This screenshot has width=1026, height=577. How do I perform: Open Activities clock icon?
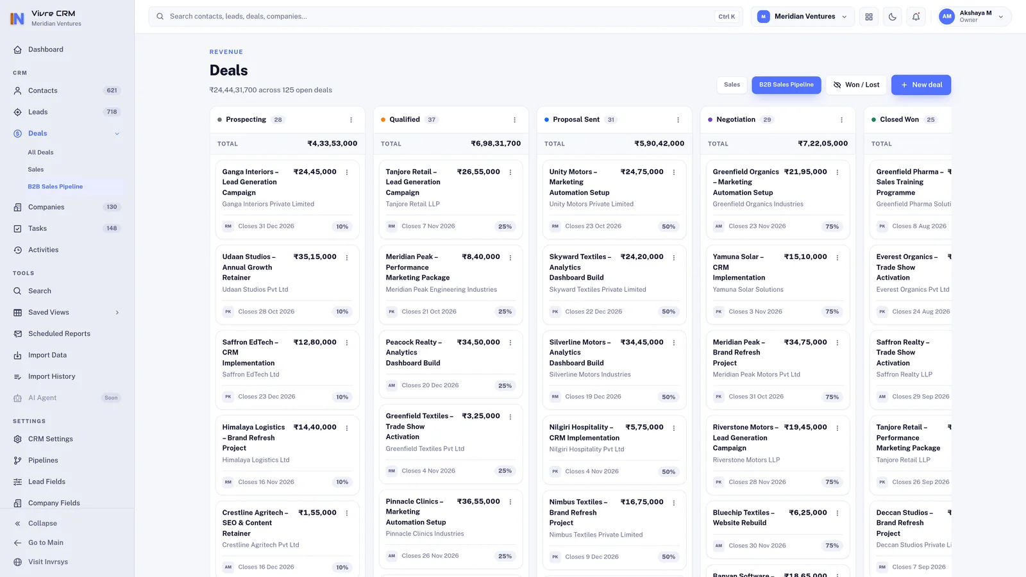click(x=17, y=250)
